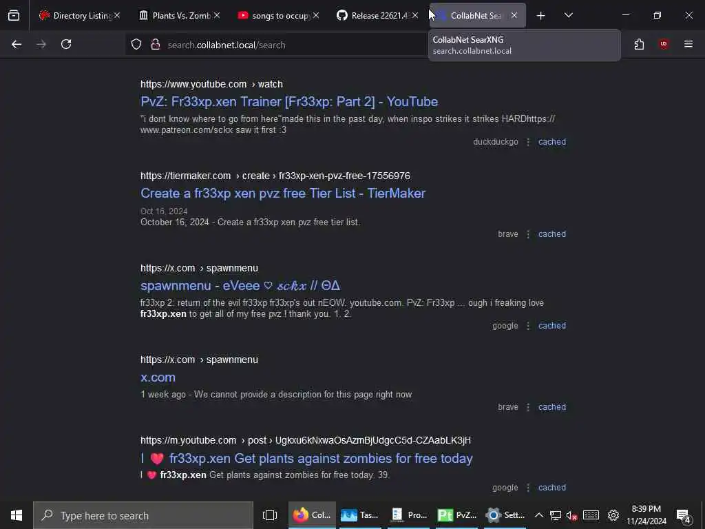Switch to PvZ taskbar button
Viewport: 705px width, 529px height.
click(x=456, y=515)
